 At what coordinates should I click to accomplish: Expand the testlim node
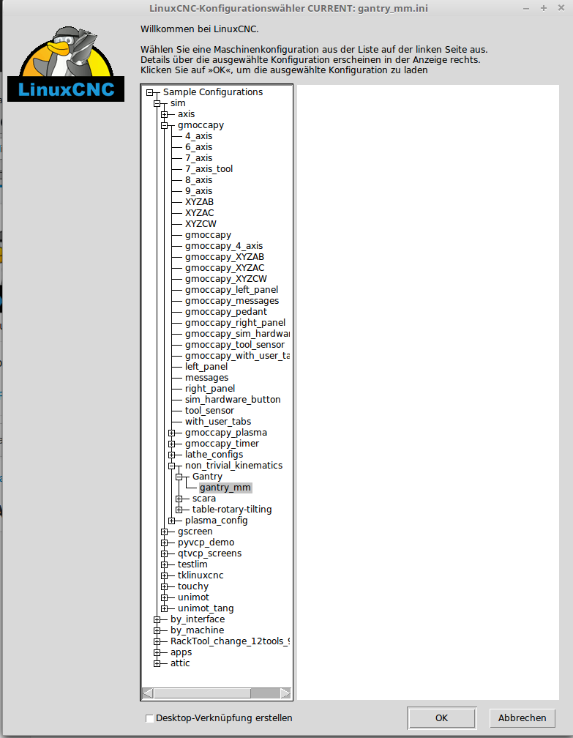tap(164, 564)
